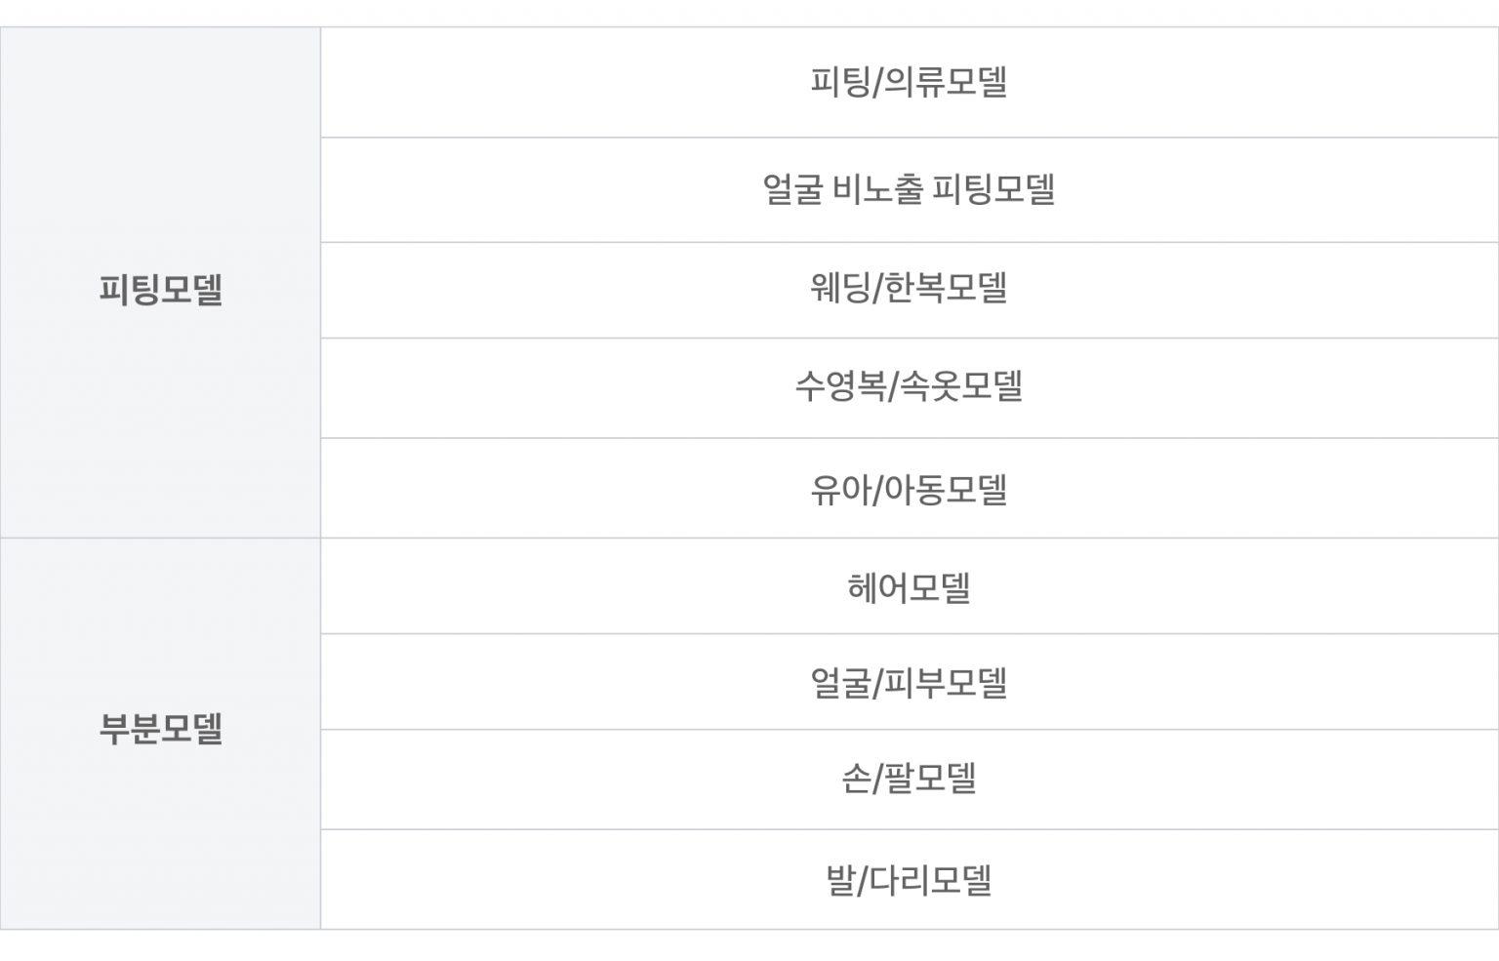Click the word 수영복 in the table
This screenshot has width=1499, height=961.
coord(838,387)
